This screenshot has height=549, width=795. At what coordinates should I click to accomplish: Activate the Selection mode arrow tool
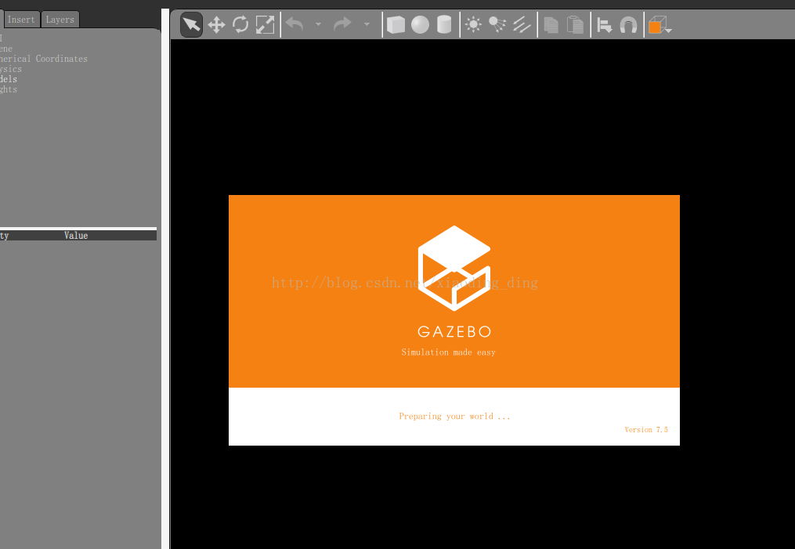(191, 24)
